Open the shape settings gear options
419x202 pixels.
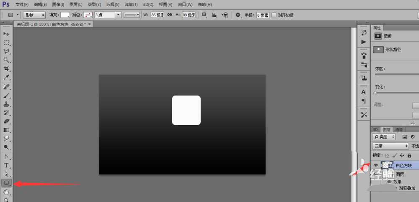click(x=238, y=15)
